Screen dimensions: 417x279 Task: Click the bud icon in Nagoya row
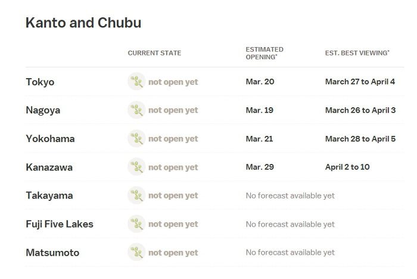[136, 110]
